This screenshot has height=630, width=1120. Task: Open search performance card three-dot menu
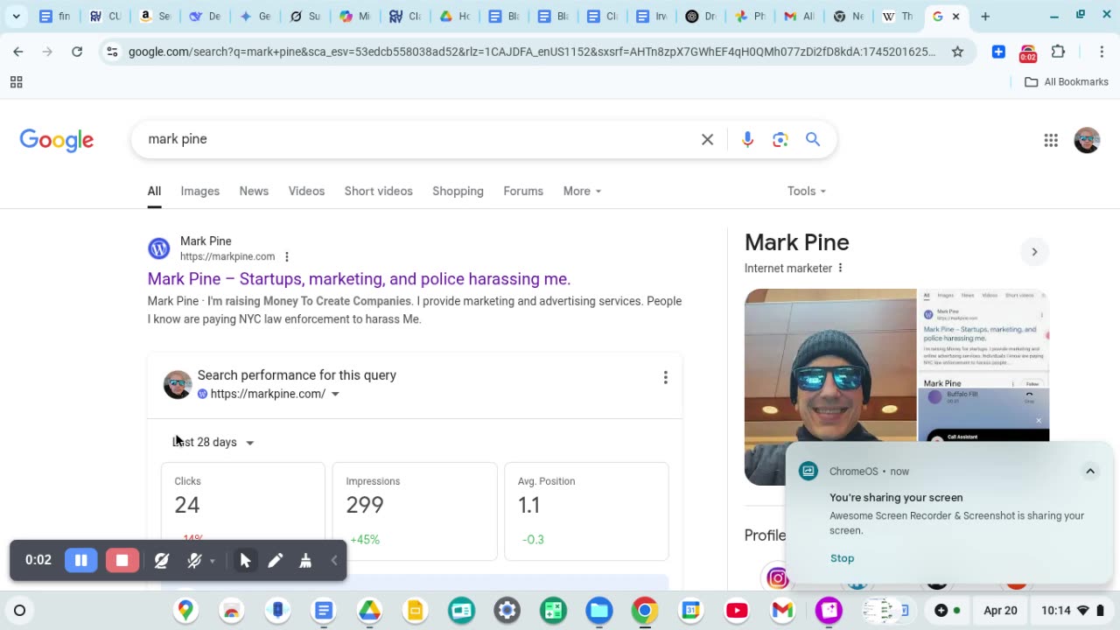(x=665, y=377)
